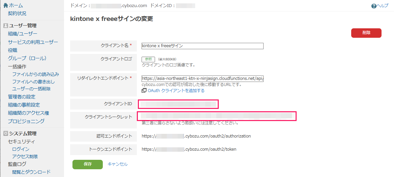Click the external window icon beside OAuth link
The height and width of the screenshot is (177, 394).
(x=144, y=90)
